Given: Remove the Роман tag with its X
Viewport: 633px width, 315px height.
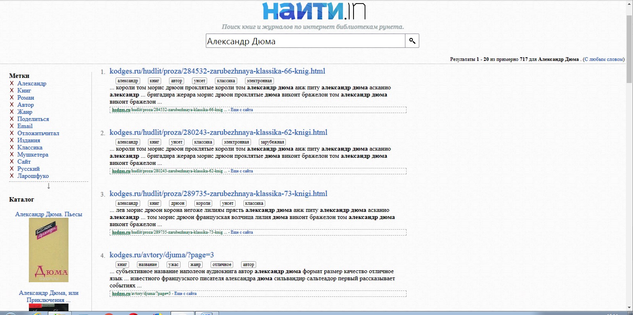Looking at the screenshot, I should [11, 98].
